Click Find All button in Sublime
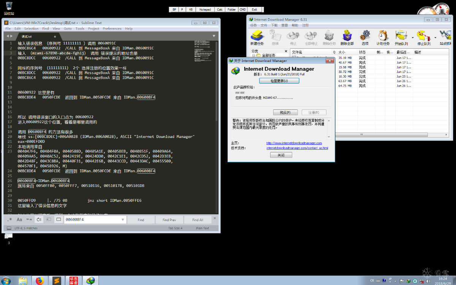 pyautogui.click(x=198, y=220)
